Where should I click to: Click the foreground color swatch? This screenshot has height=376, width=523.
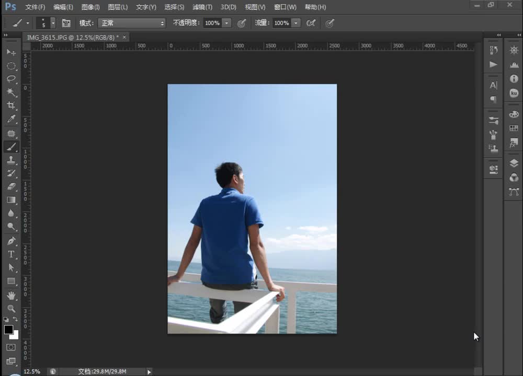8,330
